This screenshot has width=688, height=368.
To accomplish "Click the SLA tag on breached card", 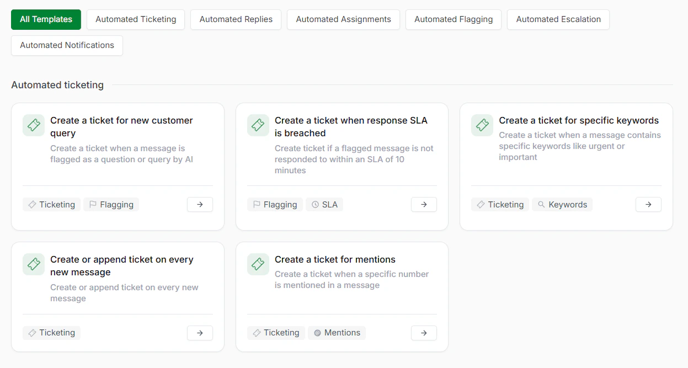I will 324,205.
